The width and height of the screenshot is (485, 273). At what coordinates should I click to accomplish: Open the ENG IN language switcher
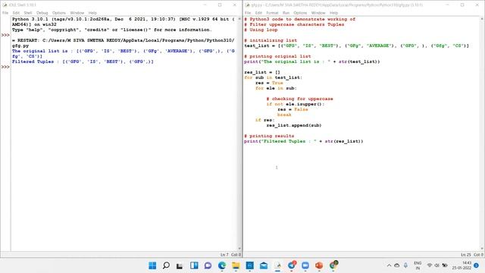coord(418,265)
